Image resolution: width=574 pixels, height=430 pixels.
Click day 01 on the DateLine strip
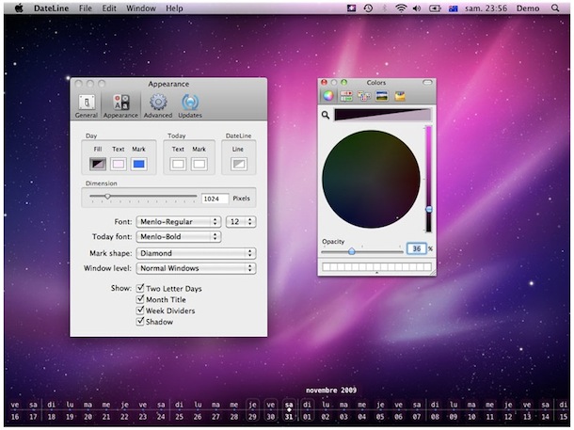(307, 417)
